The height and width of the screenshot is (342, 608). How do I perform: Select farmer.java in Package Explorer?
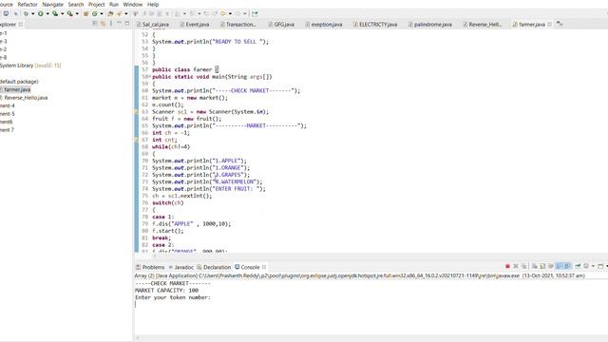pos(17,89)
